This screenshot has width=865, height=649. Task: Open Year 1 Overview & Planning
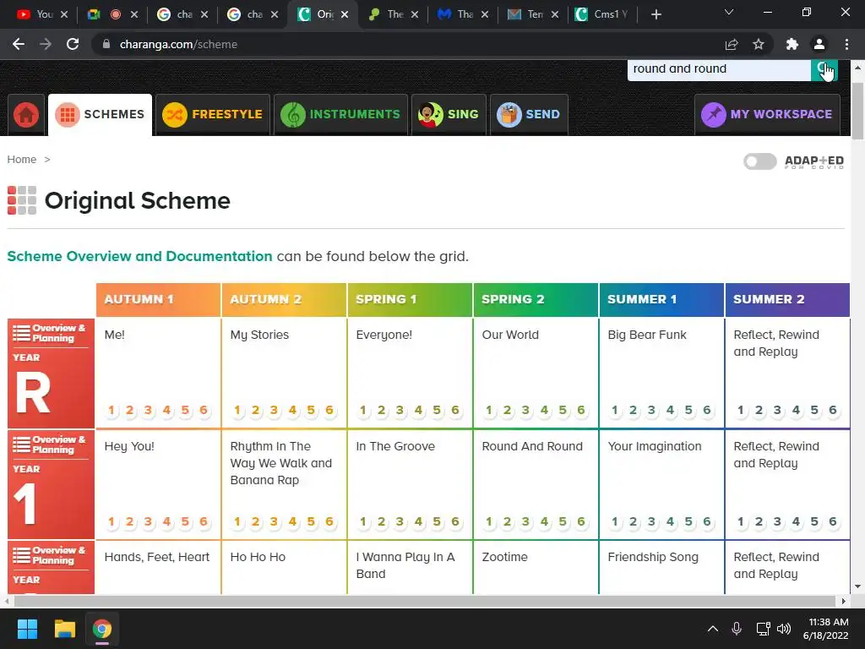coord(51,444)
